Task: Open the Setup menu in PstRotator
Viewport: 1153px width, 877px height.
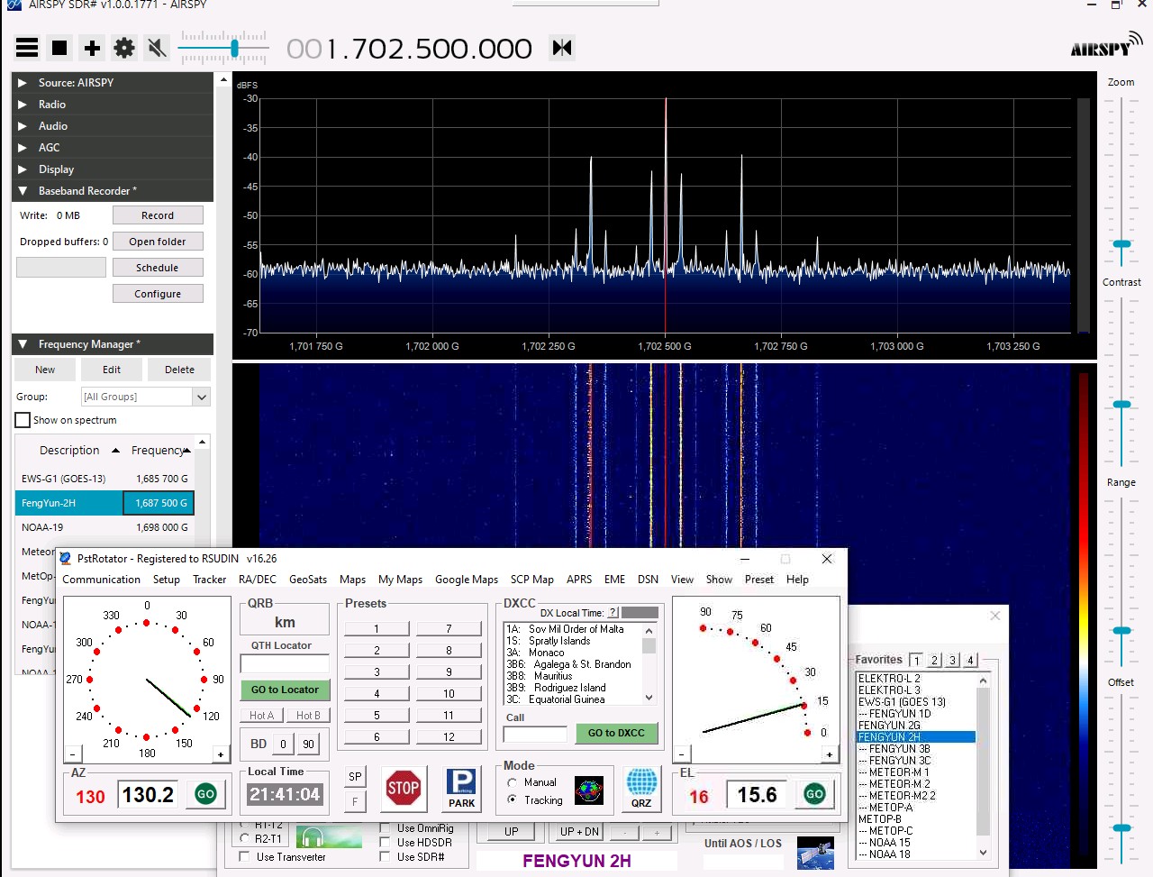Action: 167,580
